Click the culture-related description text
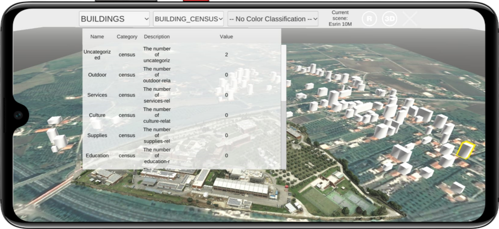This screenshot has width=499, height=229. point(157,115)
